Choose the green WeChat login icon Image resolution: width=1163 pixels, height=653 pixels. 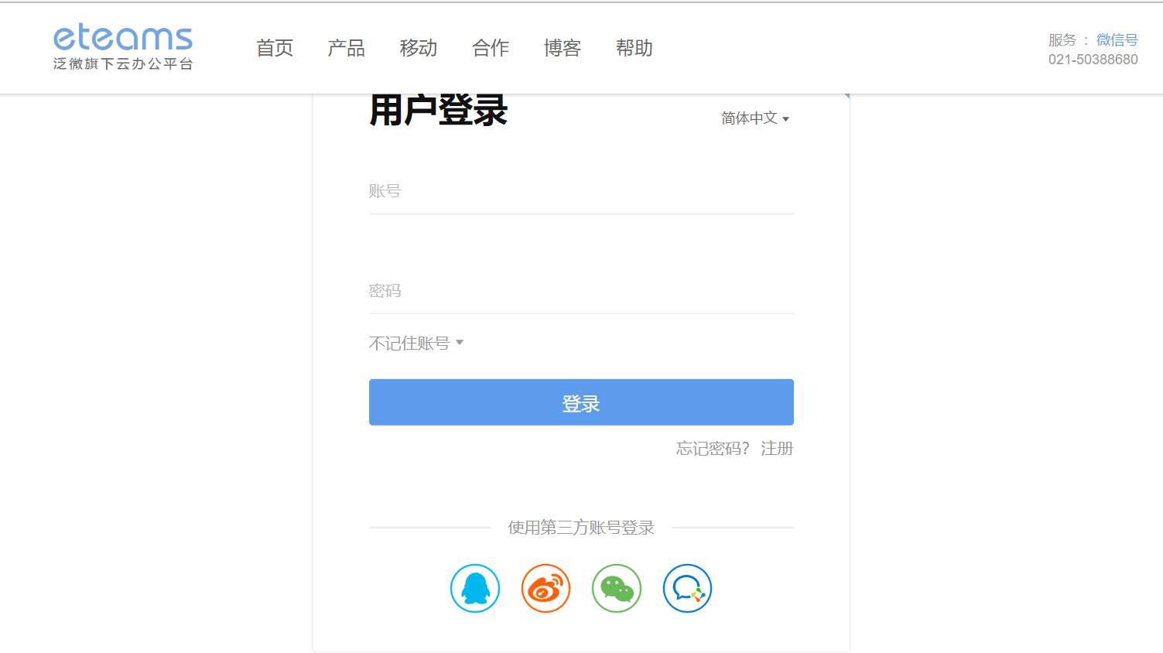coord(617,589)
